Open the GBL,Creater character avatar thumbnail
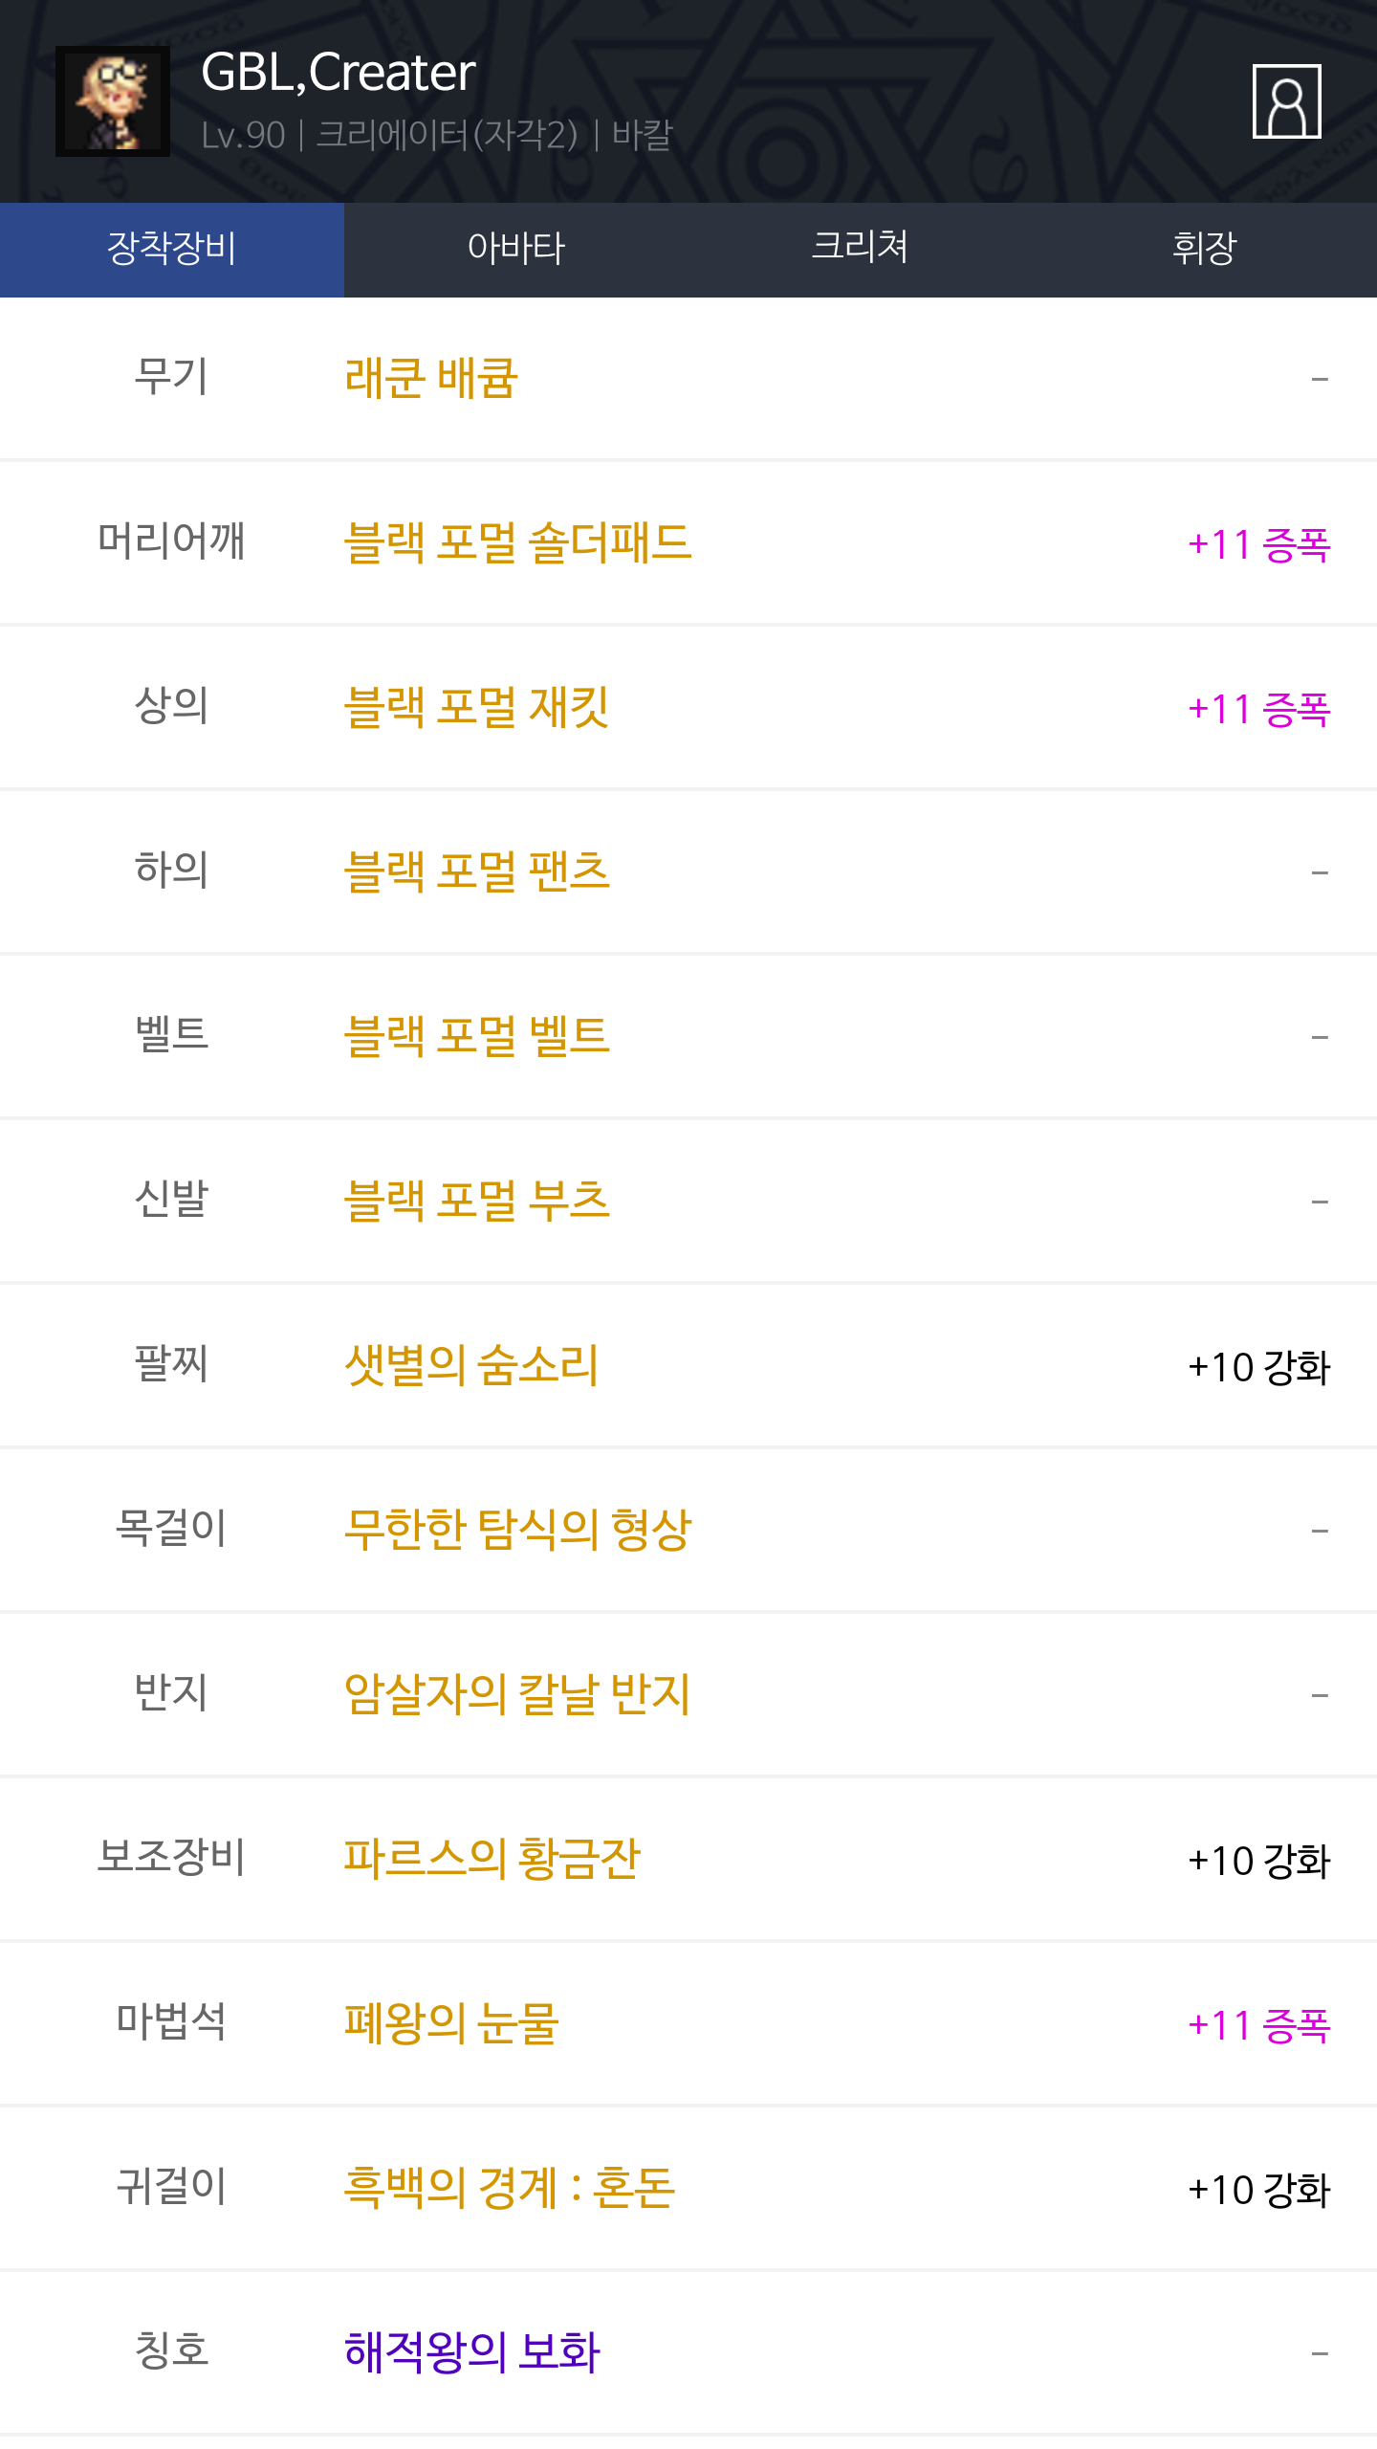Image resolution: width=1377 pixels, height=2449 pixels. coord(113,101)
